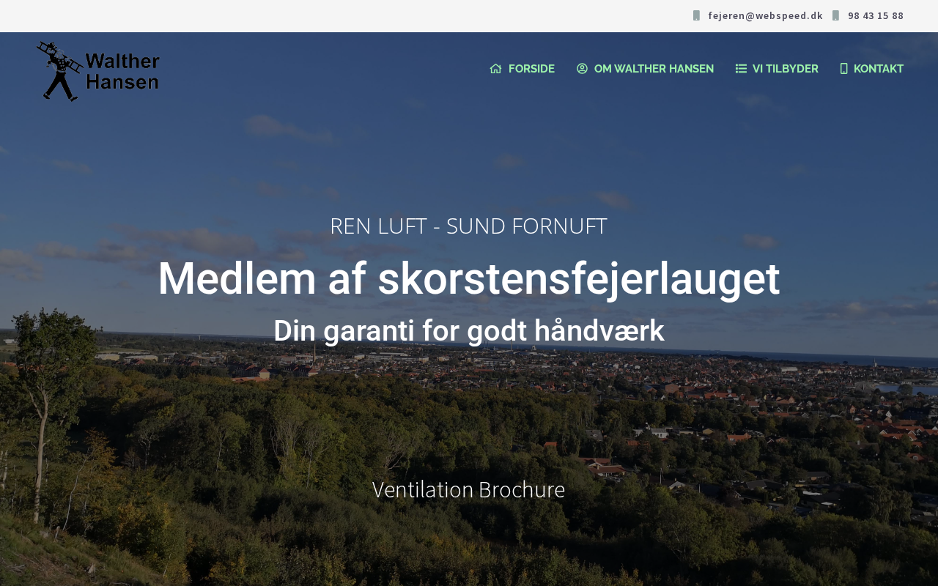
Task: Call the number 98 43 15 88
Action: (x=876, y=15)
